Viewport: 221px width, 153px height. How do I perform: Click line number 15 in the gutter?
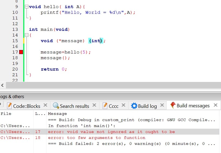(x=15, y=41)
